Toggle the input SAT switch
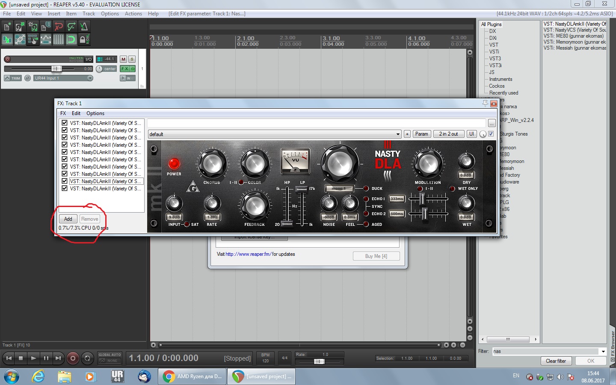616x385 pixels. pyautogui.click(x=187, y=224)
